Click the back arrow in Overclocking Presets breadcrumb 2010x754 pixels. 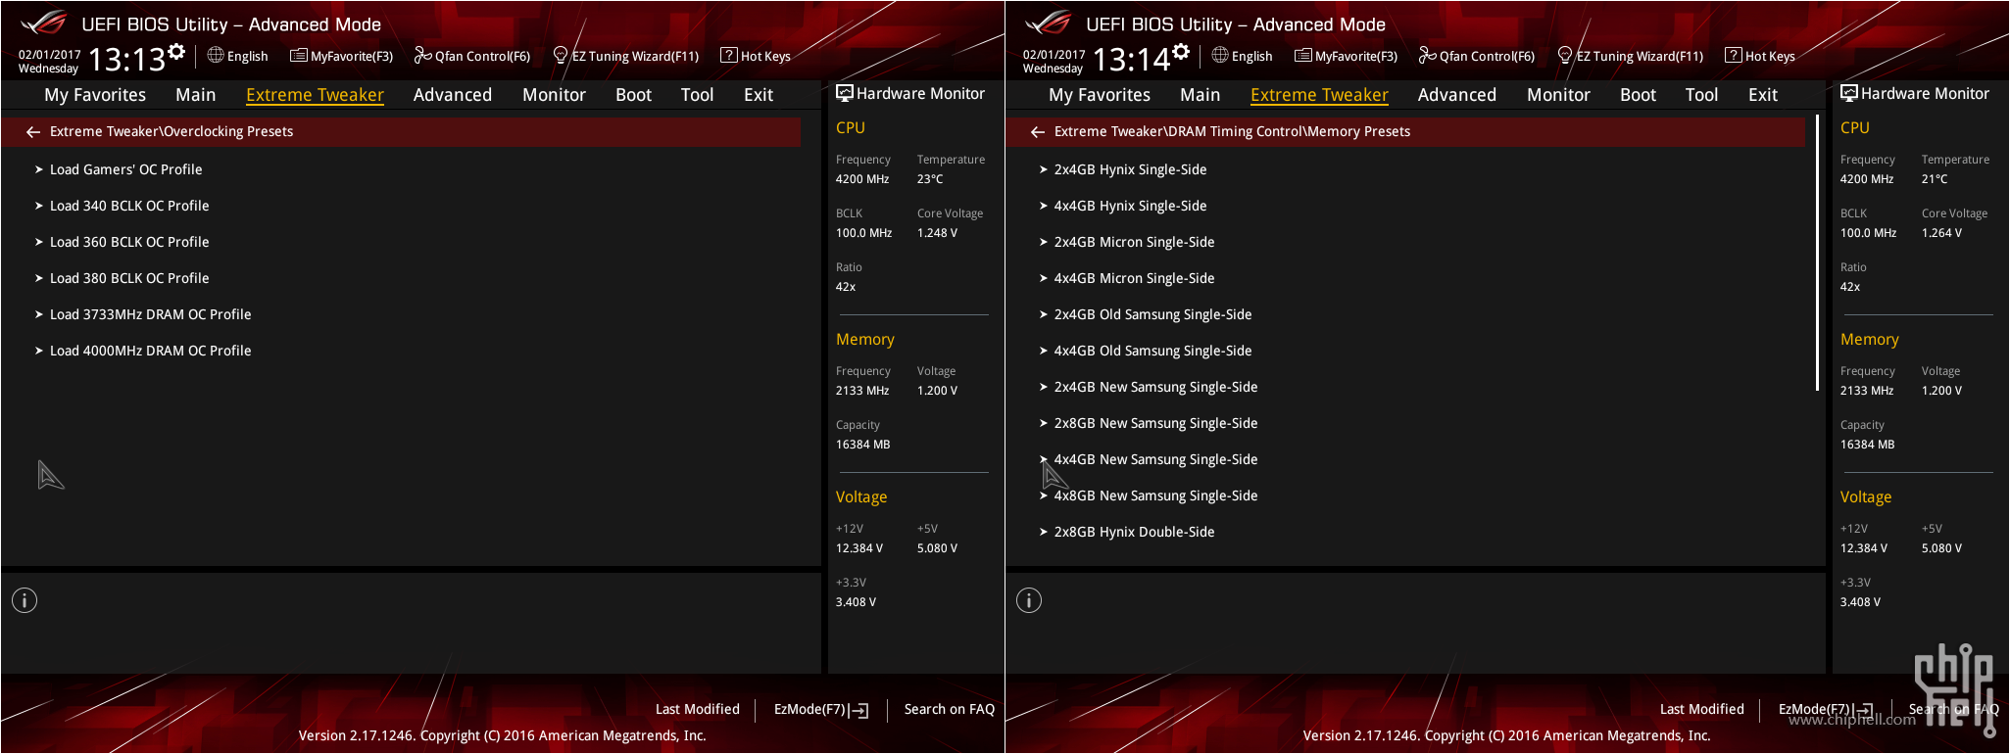[x=33, y=131]
